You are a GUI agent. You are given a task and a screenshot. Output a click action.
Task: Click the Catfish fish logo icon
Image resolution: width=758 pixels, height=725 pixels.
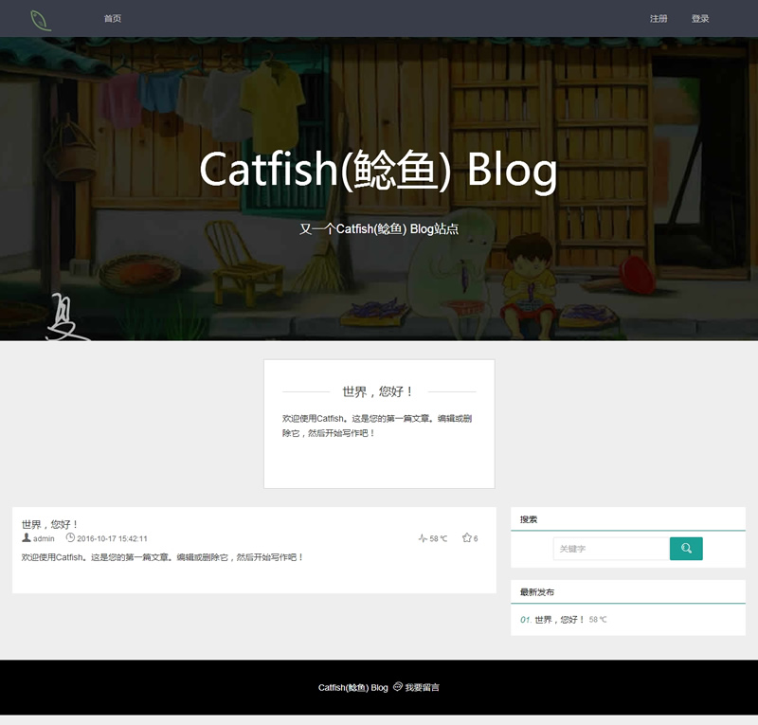coord(41,20)
